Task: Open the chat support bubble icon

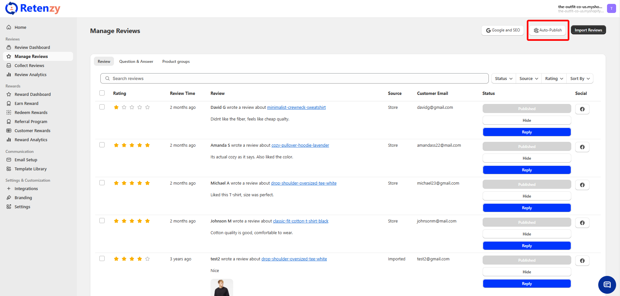Action: 607,285
